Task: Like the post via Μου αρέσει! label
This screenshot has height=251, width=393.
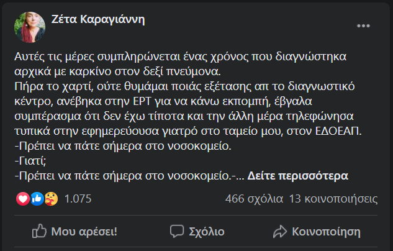Action: pos(84,232)
